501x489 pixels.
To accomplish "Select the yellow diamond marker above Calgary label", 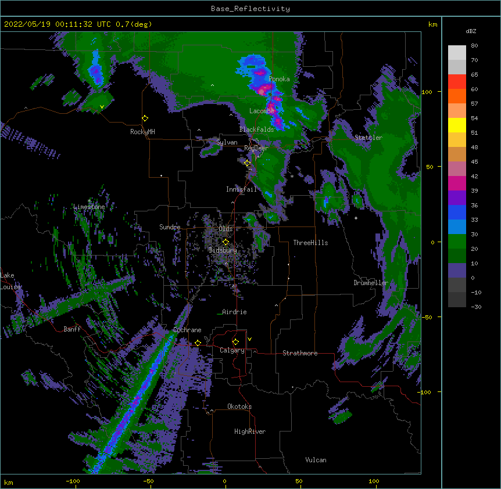I will pyautogui.click(x=235, y=342).
